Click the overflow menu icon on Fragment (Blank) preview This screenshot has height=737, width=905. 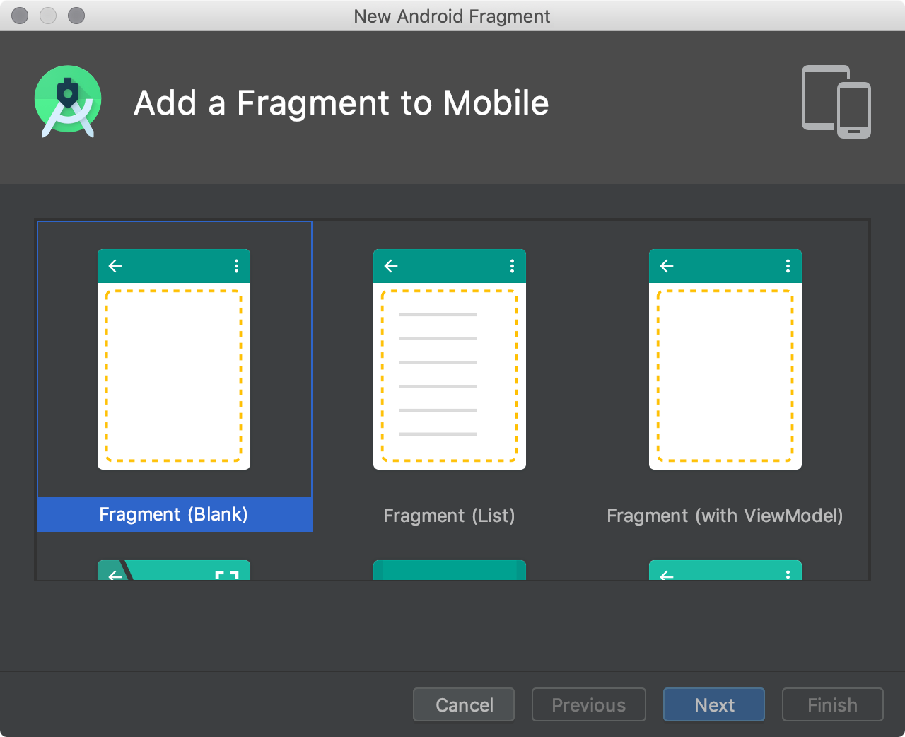[236, 266]
